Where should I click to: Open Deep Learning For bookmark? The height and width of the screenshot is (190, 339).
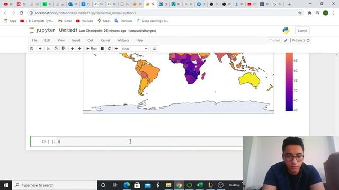153,21
